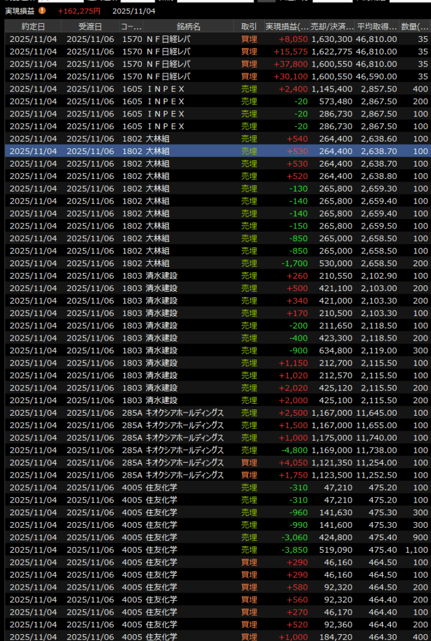Image resolution: width=431 pixels, height=641 pixels.
Task: Select the 大林組 row with -1,700 loss
Action: pyautogui.click(x=187, y=264)
